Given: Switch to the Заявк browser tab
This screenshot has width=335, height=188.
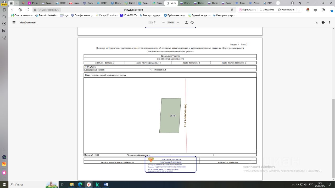Looking at the screenshot, I should (157, 3).
